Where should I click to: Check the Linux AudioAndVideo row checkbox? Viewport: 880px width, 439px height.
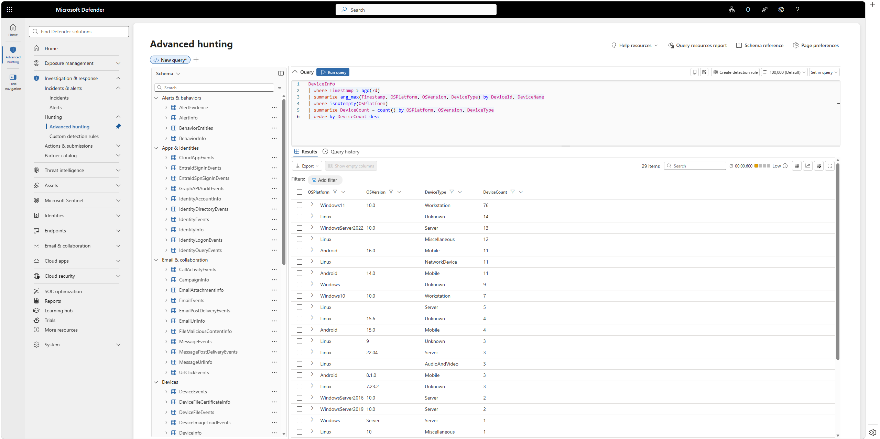pos(300,364)
